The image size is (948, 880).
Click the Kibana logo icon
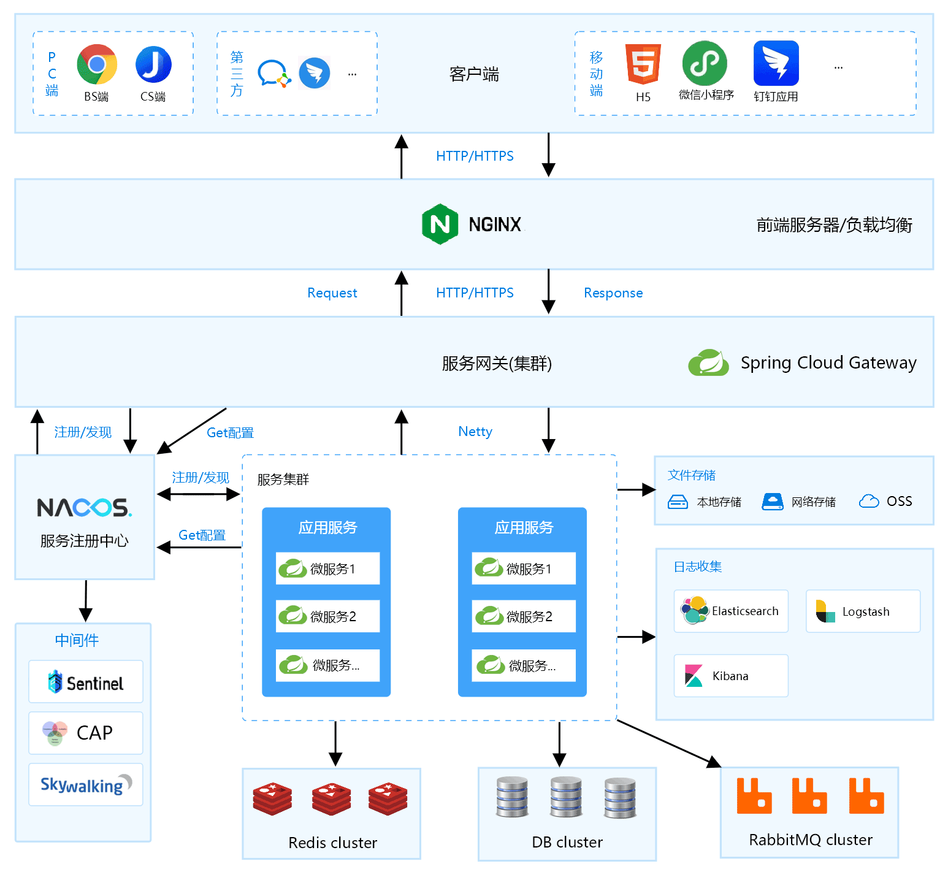pos(694,676)
